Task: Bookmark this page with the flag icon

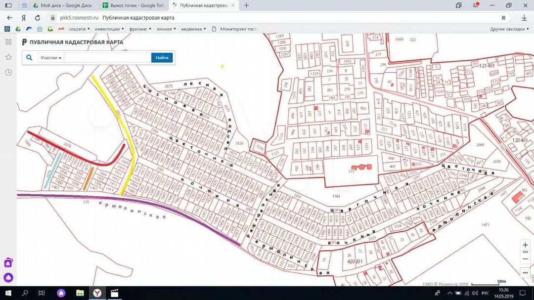Action: [x=503, y=17]
